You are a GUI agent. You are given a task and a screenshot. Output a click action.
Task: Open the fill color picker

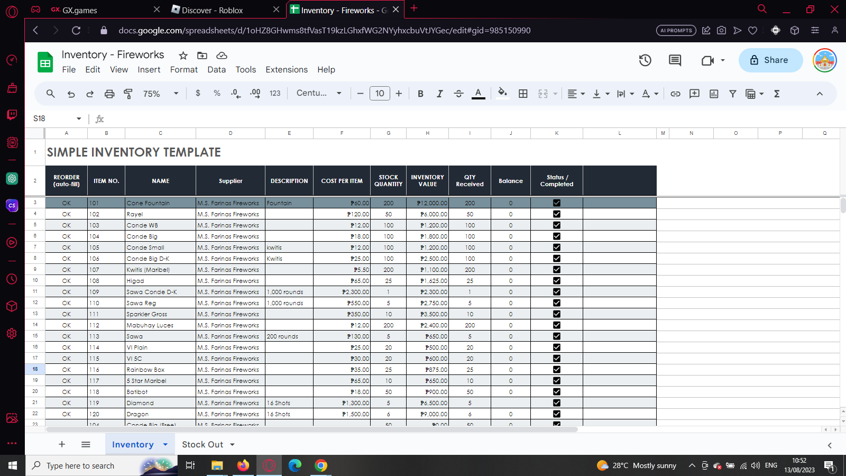click(x=502, y=94)
